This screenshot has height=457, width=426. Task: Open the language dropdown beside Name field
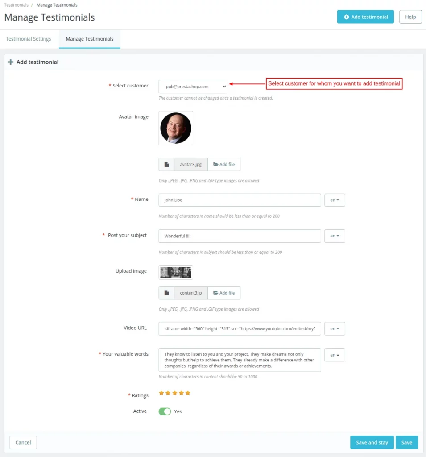point(335,200)
